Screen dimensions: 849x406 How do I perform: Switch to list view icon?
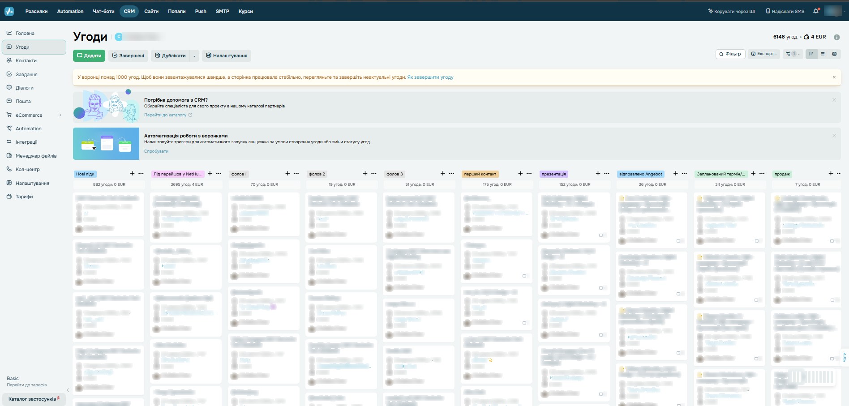point(823,54)
